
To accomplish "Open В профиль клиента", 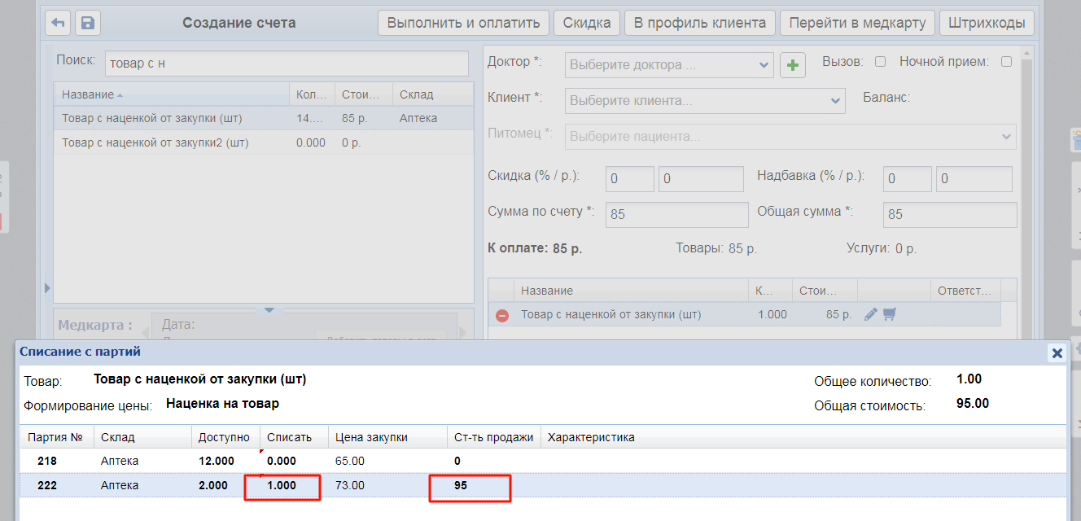I will pos(700,23).
